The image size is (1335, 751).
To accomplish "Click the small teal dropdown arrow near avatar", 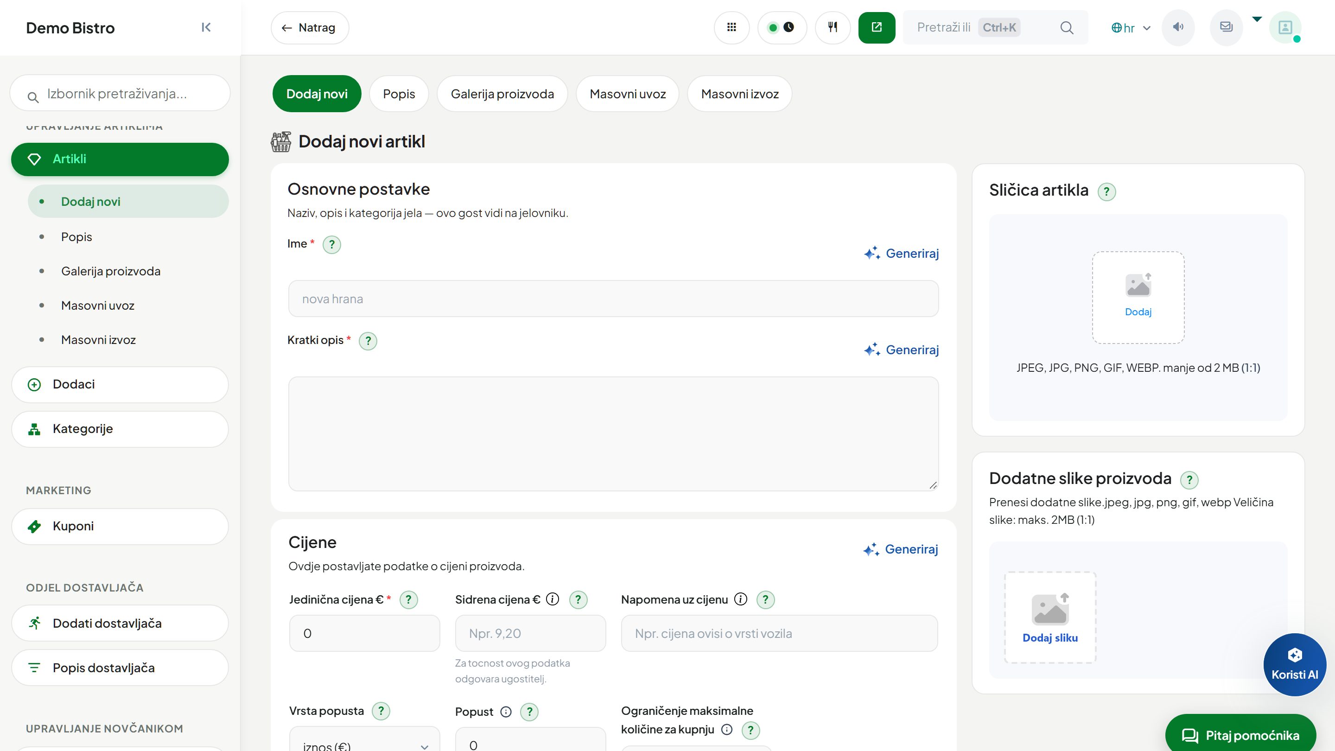I will (x=1257, y=19).
